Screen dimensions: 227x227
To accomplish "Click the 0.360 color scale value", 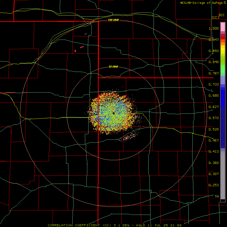I will click(x=214, y=163).
